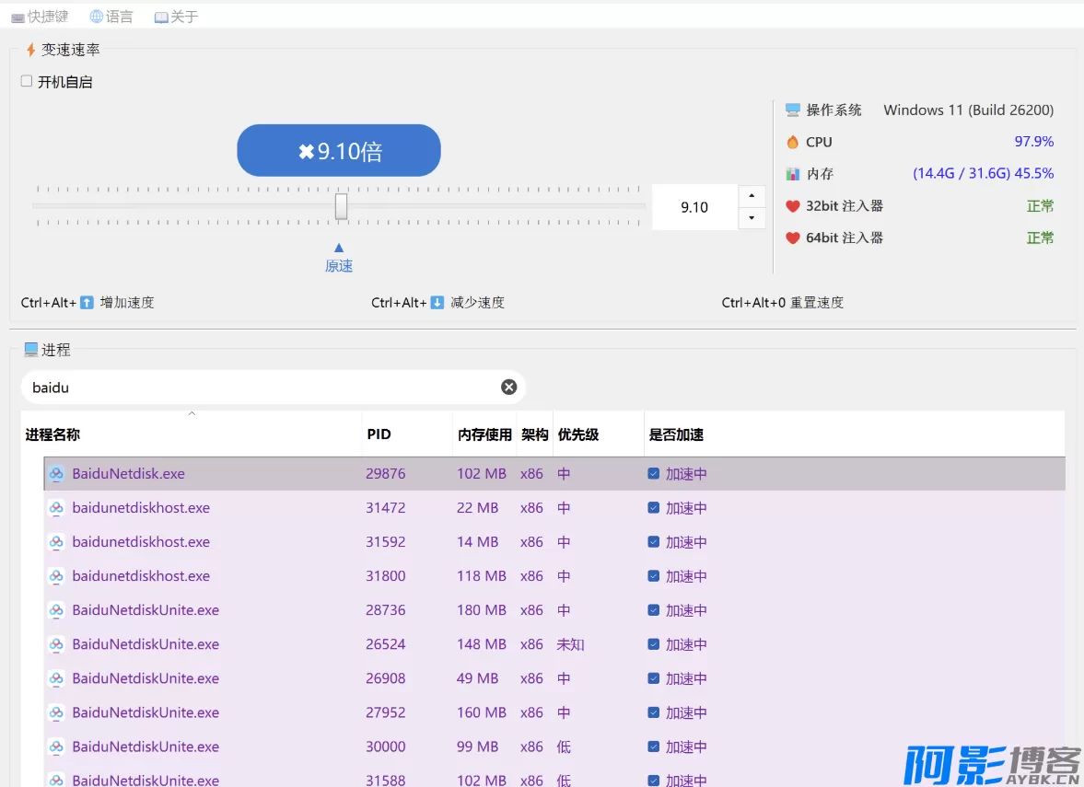Open the 快捷键 shortcuts menu
The image size is (1084, 787).
[x=40, y=17]
